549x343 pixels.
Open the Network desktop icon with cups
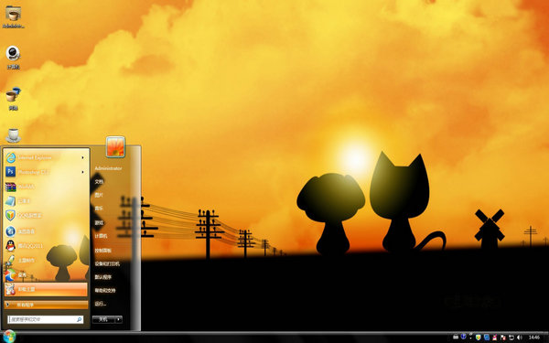point(14,99)
